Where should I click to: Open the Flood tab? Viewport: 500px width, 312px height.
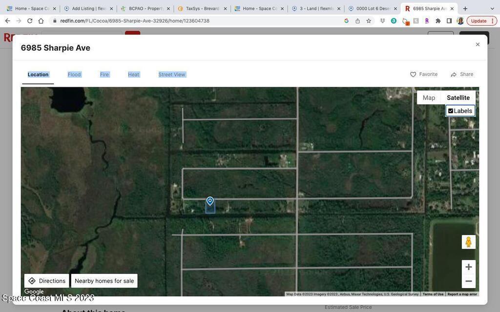pos(74,75)
